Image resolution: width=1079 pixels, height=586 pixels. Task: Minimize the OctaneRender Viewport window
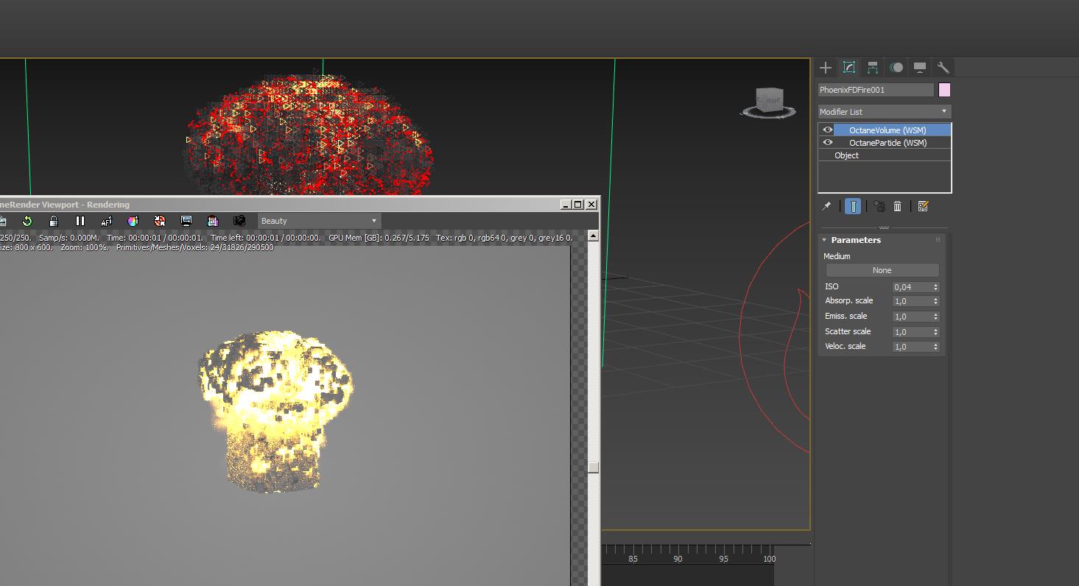(566, 205)
